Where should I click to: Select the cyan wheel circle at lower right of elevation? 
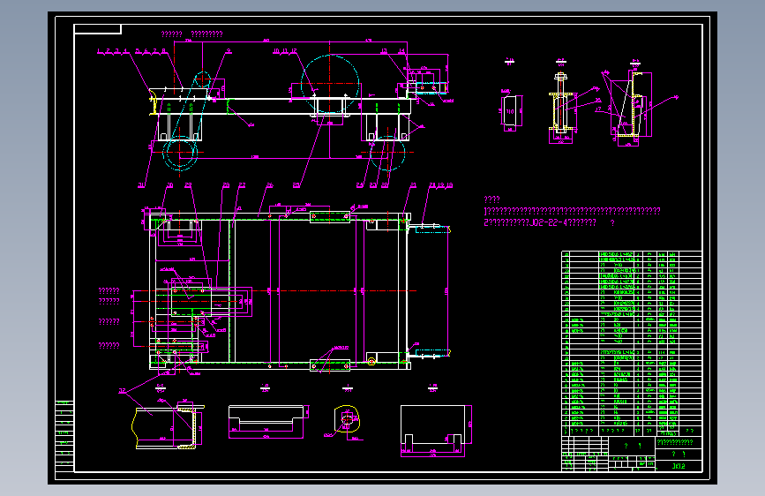tap(387, 153)
